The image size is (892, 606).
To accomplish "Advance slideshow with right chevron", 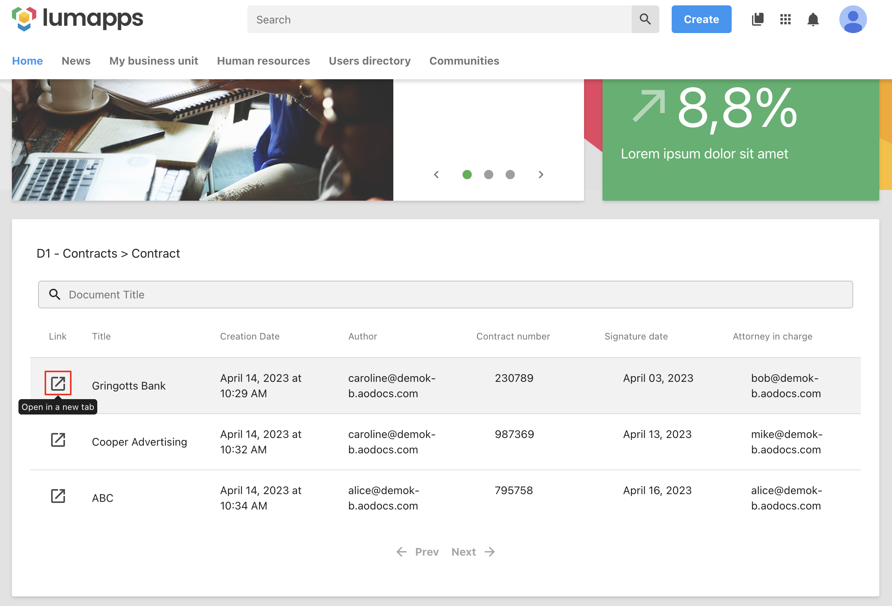I will point(541,175).
